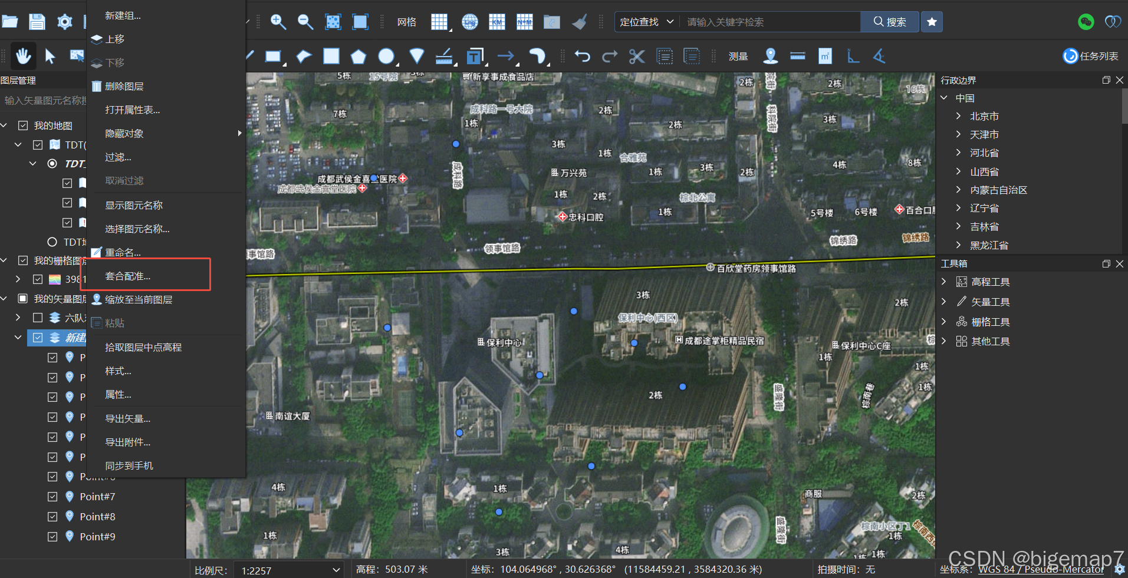The height and width of the screenshot is (578, 1128).
Task: Toggle the 我的矢量图层 checkbox
Action: point(23,299)
